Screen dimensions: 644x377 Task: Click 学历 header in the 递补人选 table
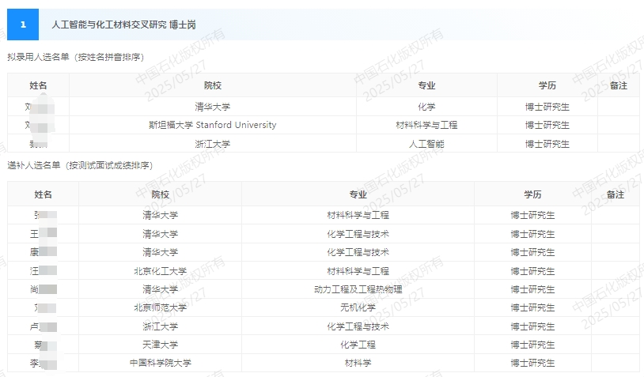click(532, 194)
